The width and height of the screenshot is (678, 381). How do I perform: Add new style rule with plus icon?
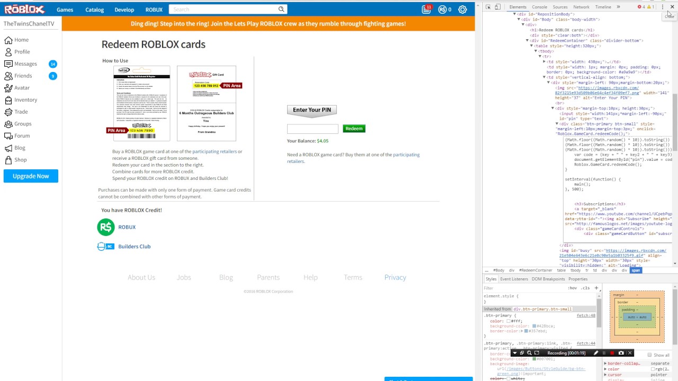596,288
